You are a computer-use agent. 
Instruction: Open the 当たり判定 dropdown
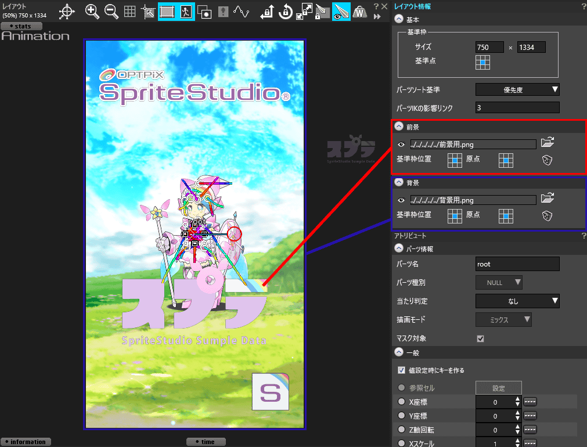(x=517, y=301)
